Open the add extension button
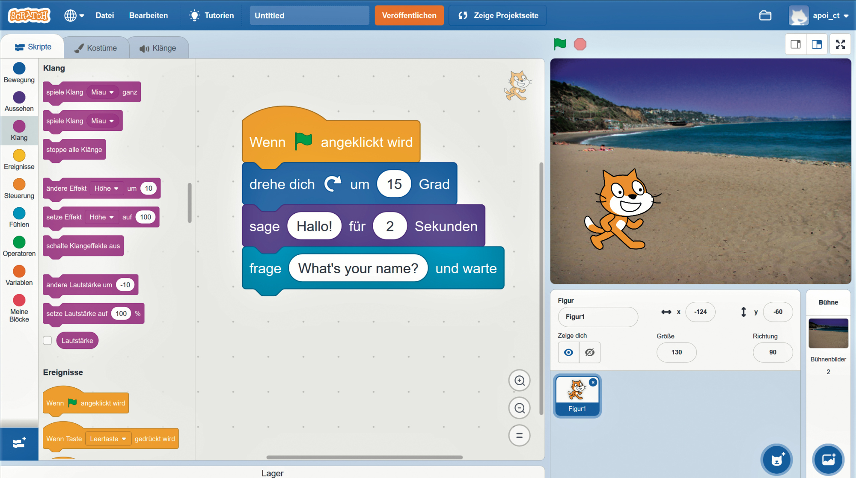This screenshot has width=856, height=478. (x=19, y=443)
